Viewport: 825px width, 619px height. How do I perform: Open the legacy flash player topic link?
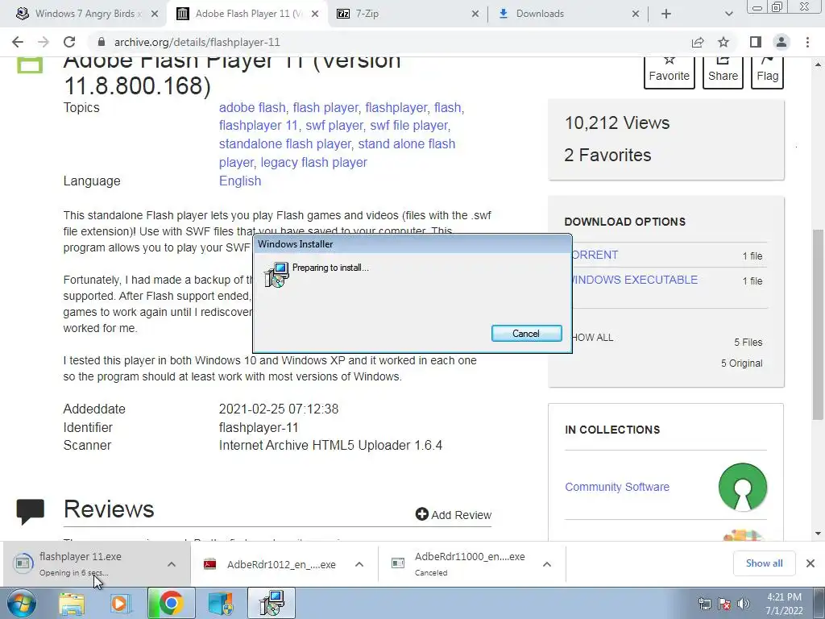click(x=313, y=162)
